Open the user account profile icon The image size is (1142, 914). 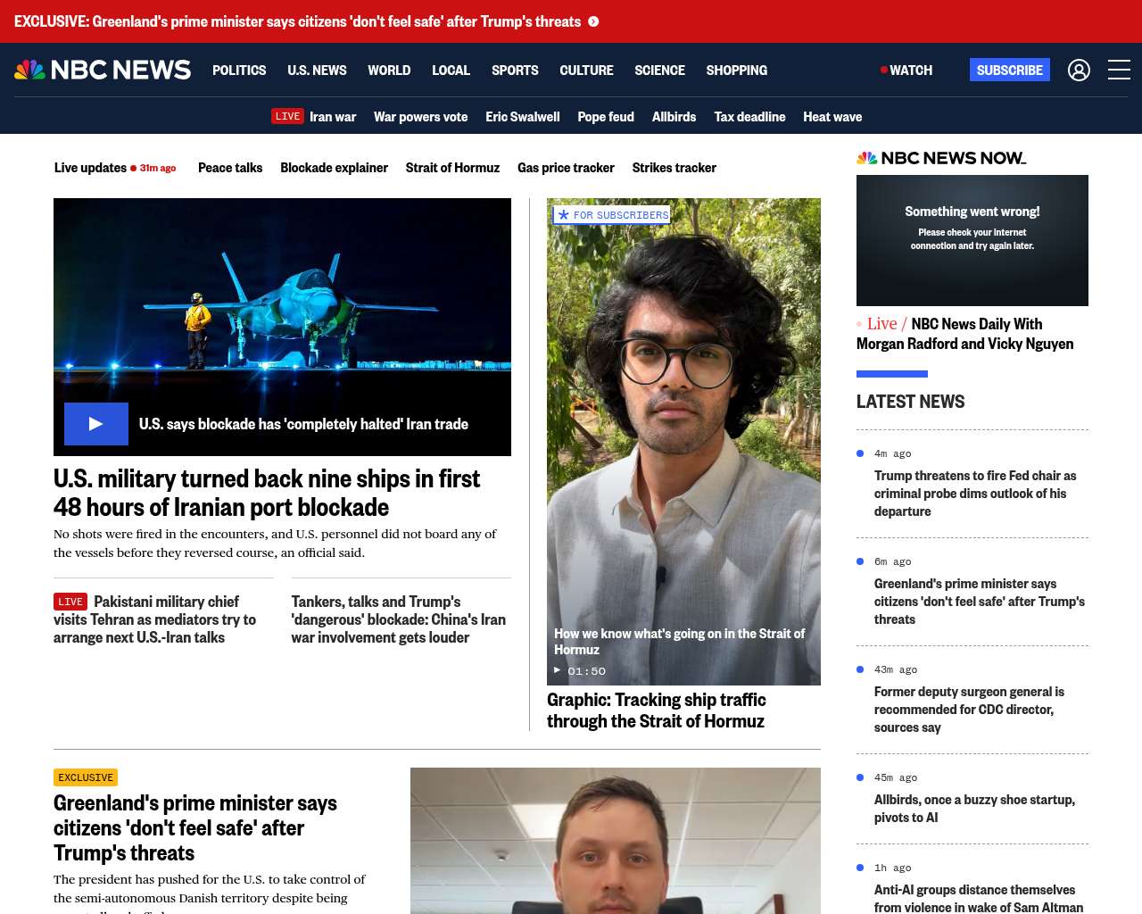coord(1079,70)
